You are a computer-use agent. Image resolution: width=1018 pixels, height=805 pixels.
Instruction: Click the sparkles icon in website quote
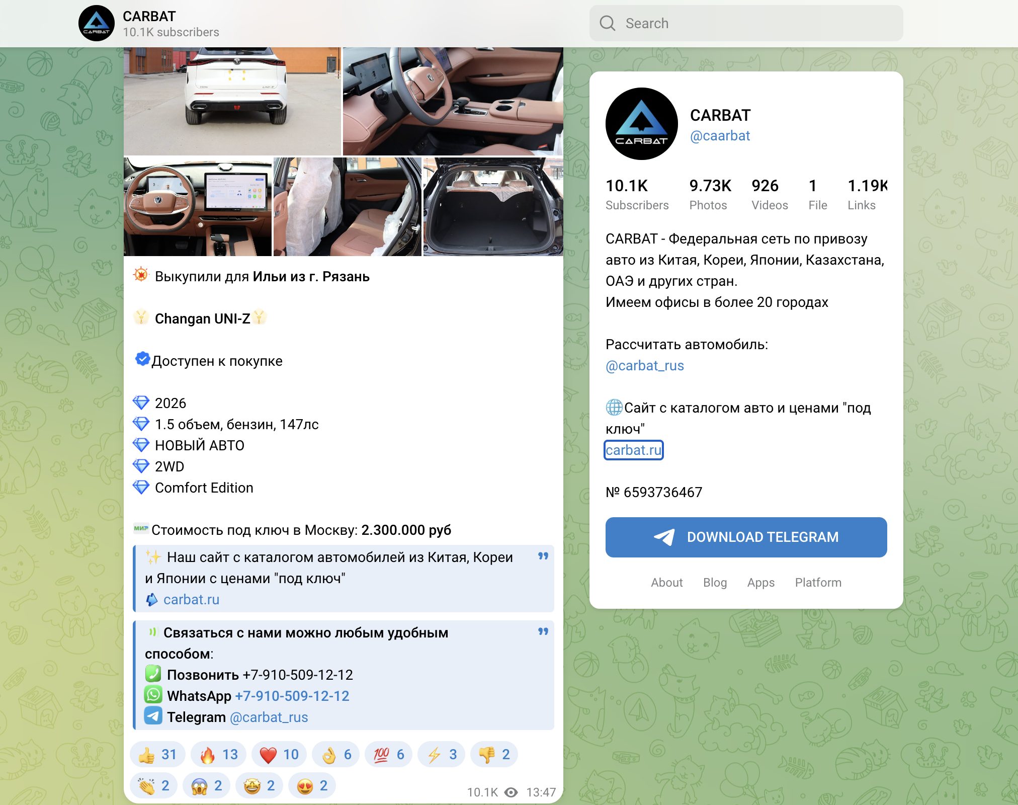pos(153,557)
